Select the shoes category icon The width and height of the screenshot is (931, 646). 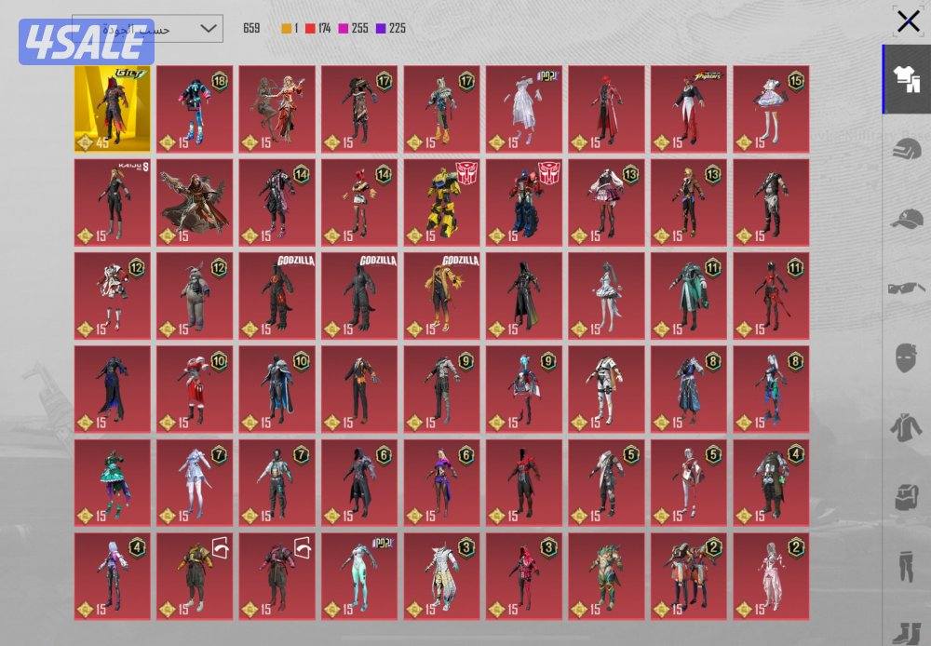(906, 629)
